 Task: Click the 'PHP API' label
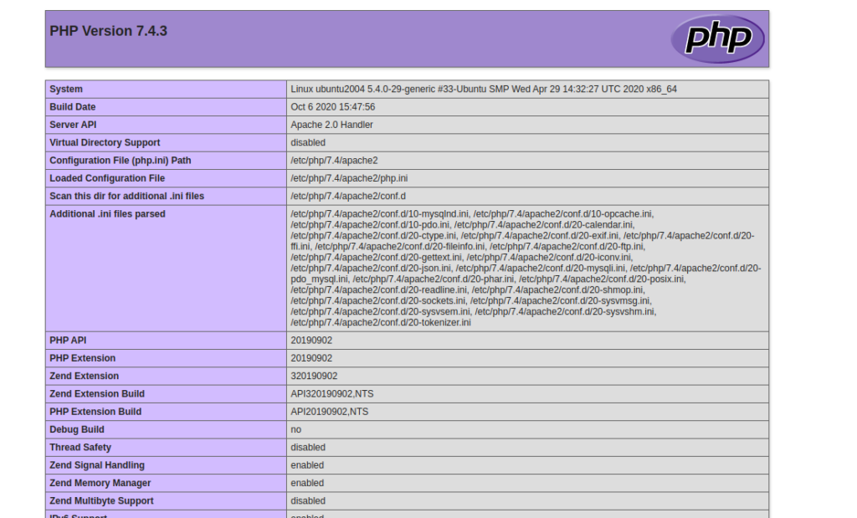click(x=69, y=341)
